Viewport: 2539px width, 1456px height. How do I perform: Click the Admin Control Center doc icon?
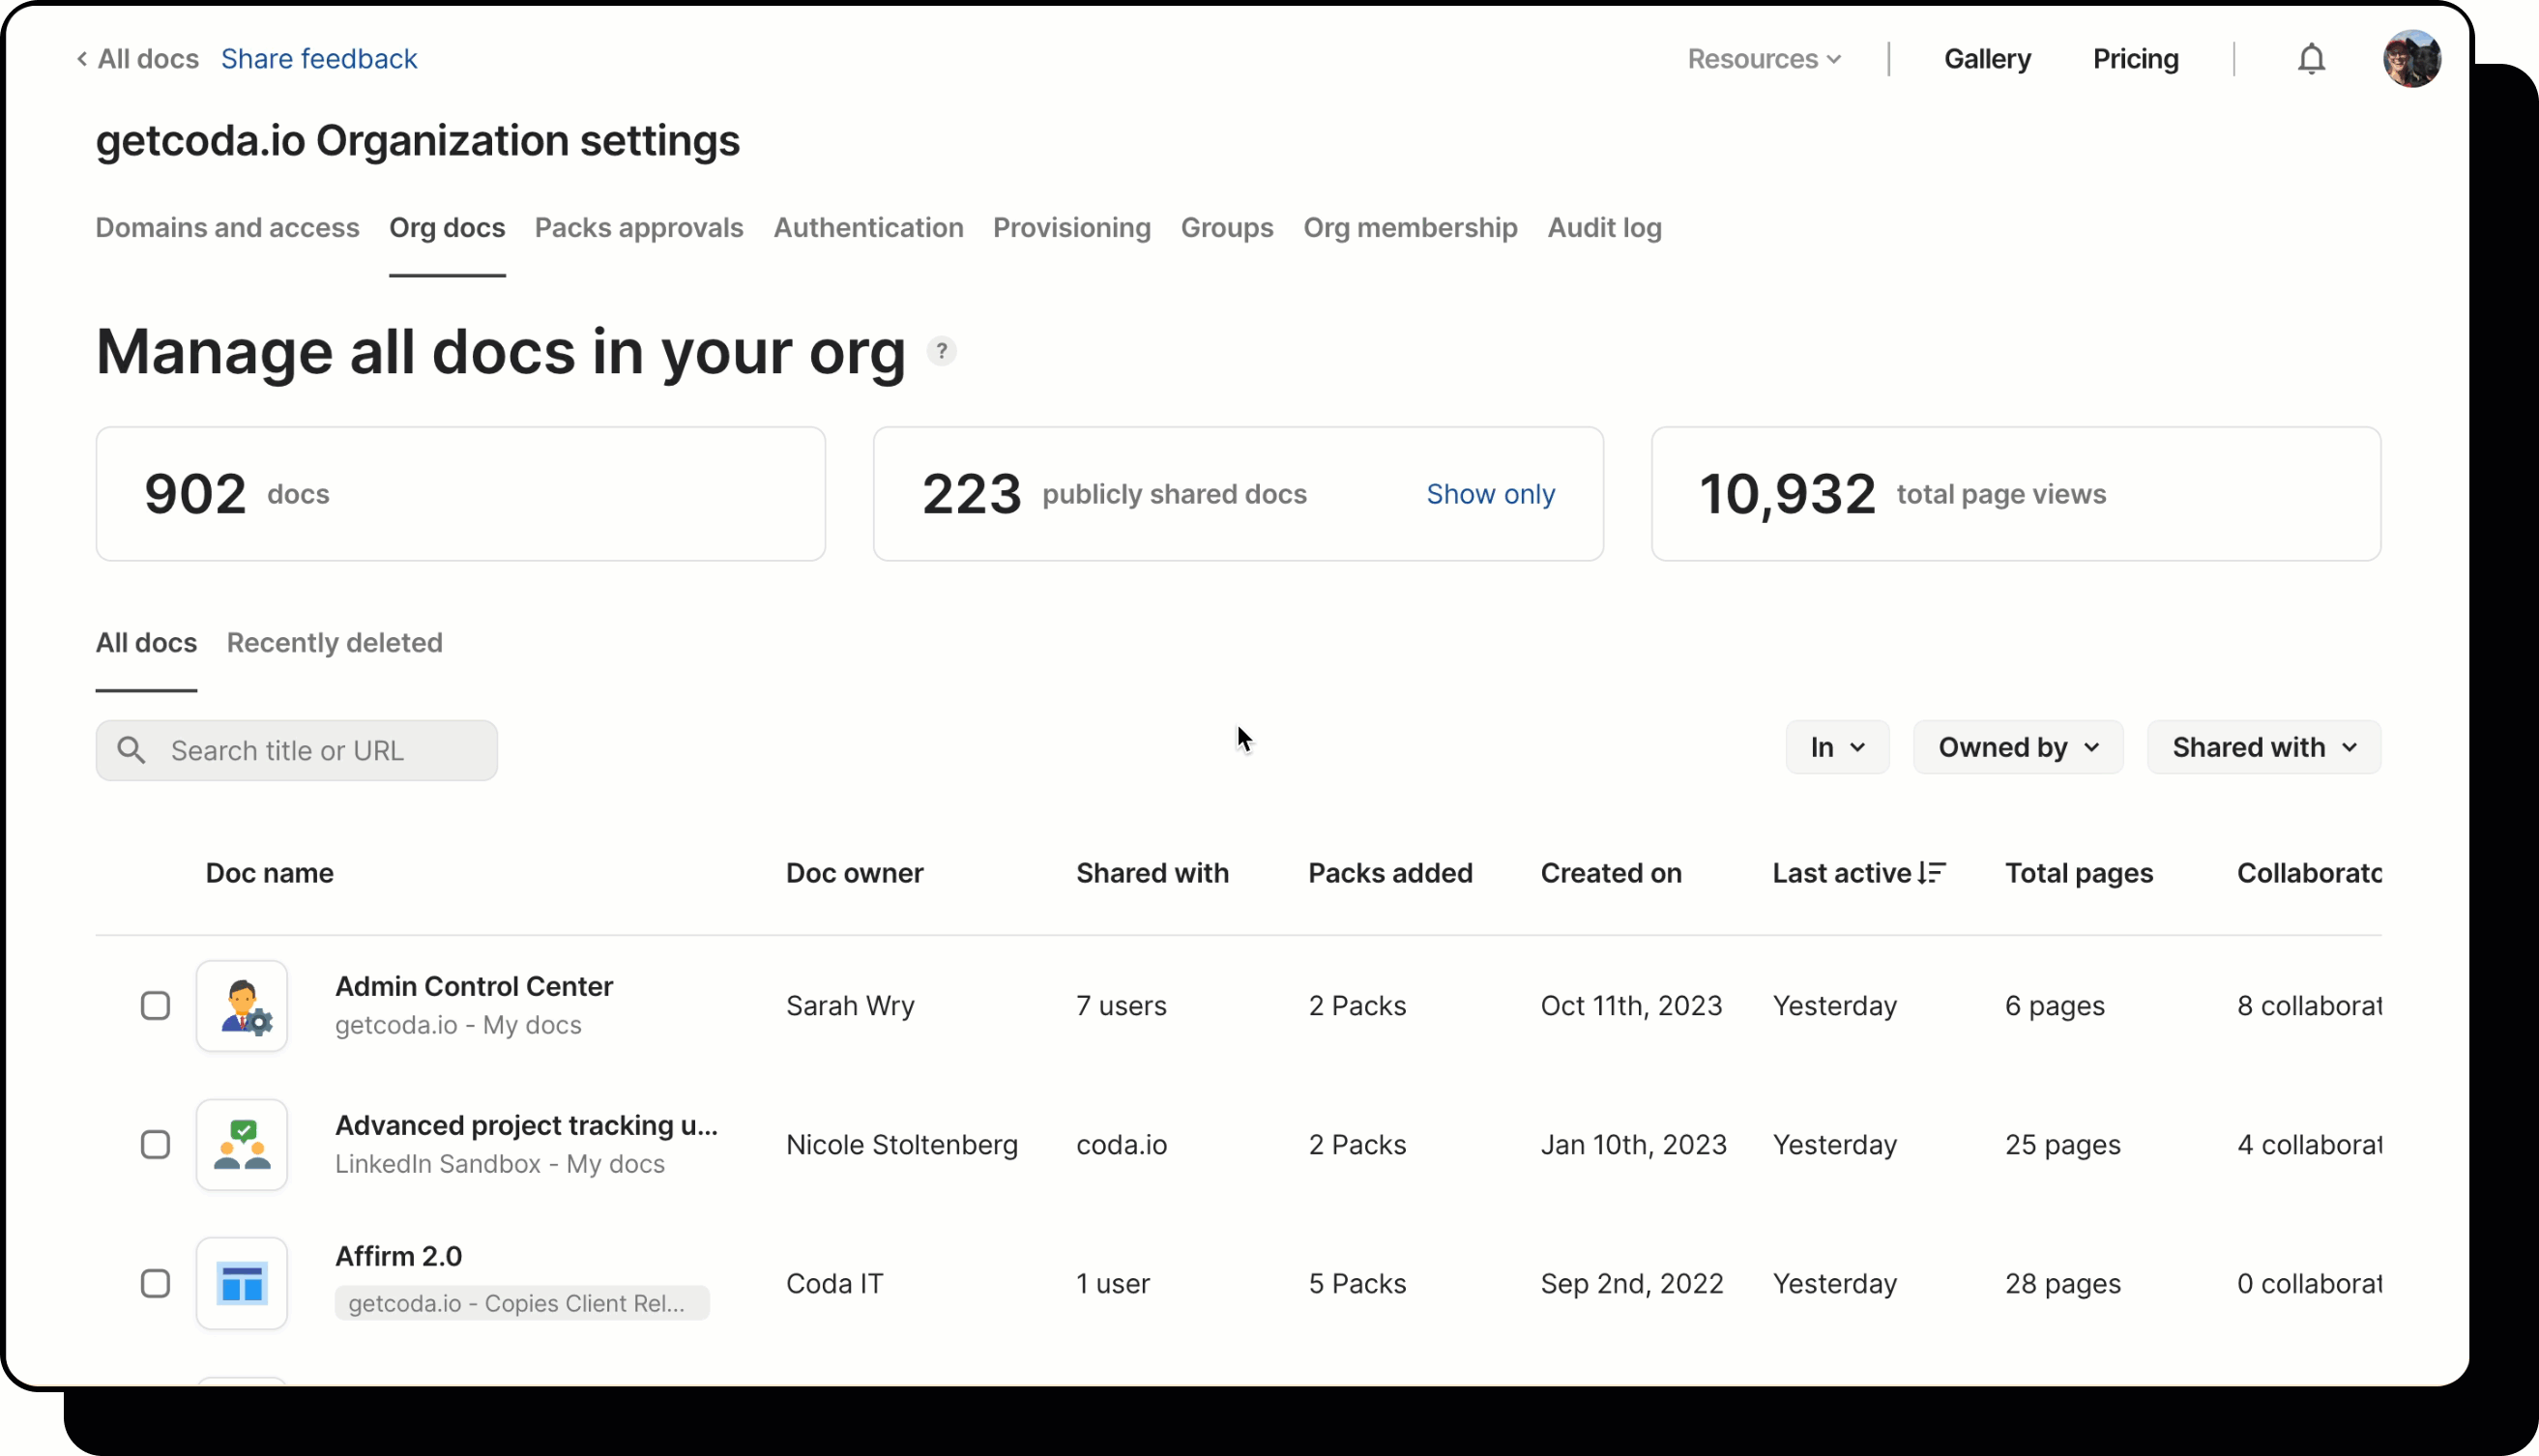point(242,1006)
